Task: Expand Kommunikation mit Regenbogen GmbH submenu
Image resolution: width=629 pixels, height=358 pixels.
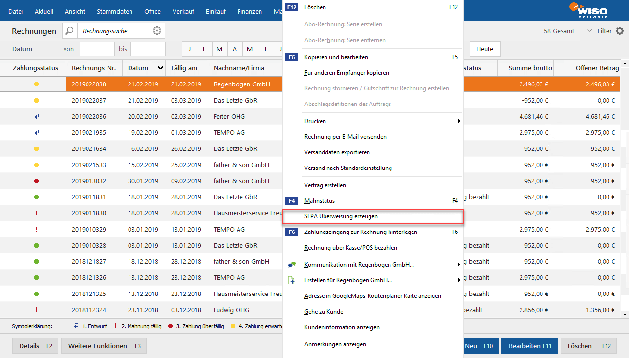Action: [x=459, y=265]
